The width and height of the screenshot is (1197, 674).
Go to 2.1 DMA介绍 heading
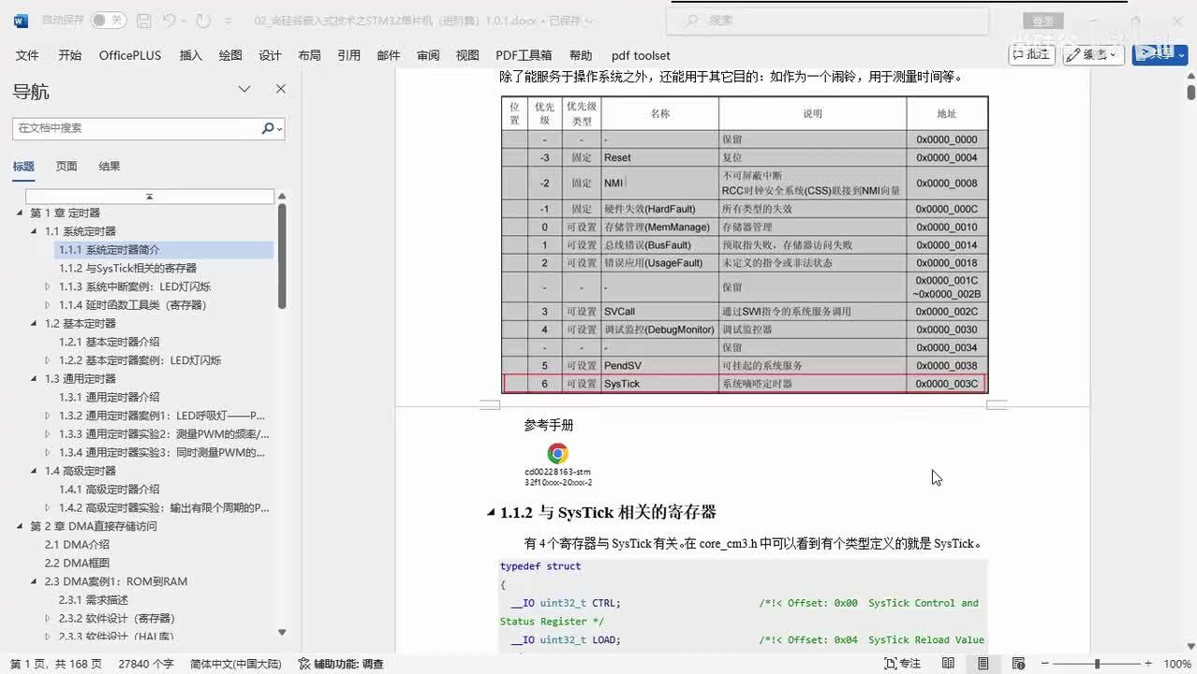77,545
